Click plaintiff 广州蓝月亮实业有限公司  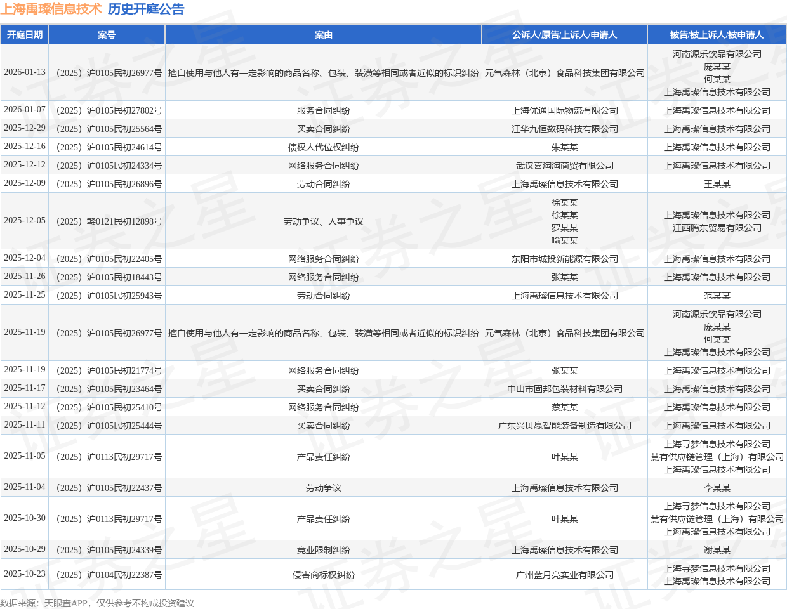565,575
